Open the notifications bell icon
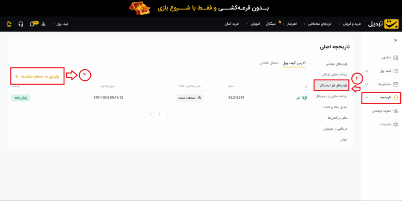 click(x=32, y=24)
